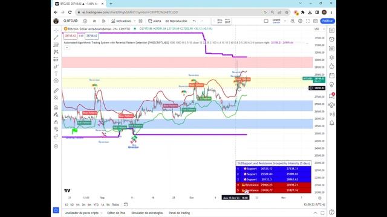Open the Indicadores dialog
387x217 pixels.
click(121, 21)
